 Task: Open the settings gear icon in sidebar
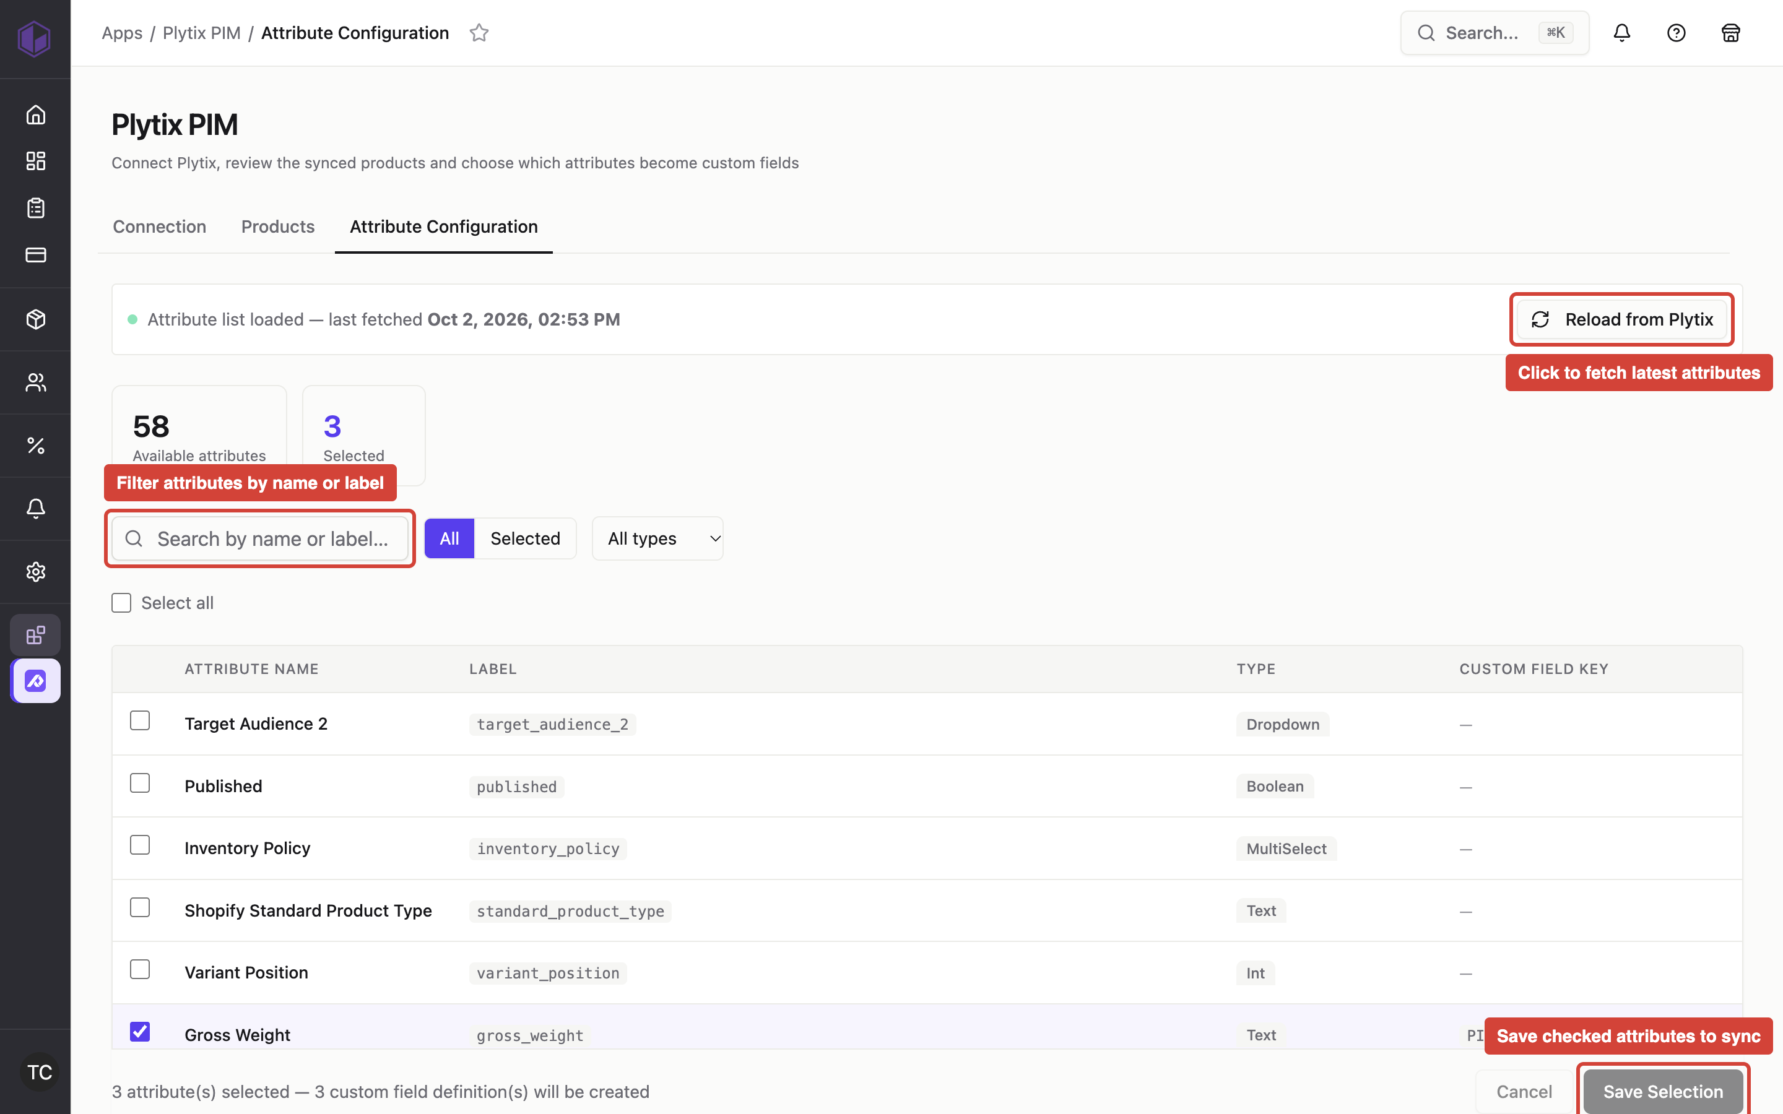35,572
